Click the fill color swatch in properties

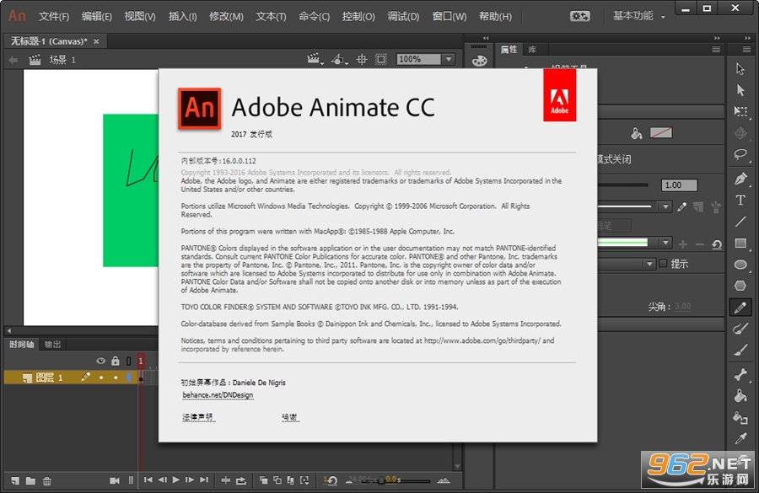click(x=660, y=132)
